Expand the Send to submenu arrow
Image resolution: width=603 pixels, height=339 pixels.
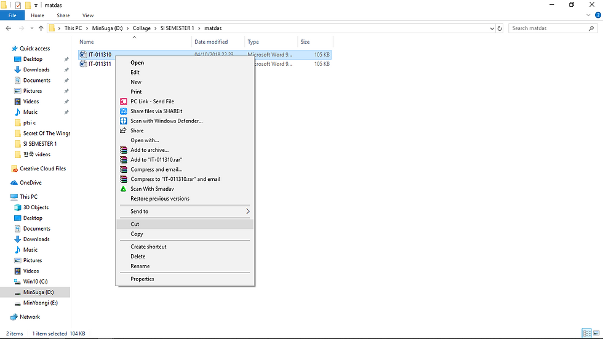(247, 212)
